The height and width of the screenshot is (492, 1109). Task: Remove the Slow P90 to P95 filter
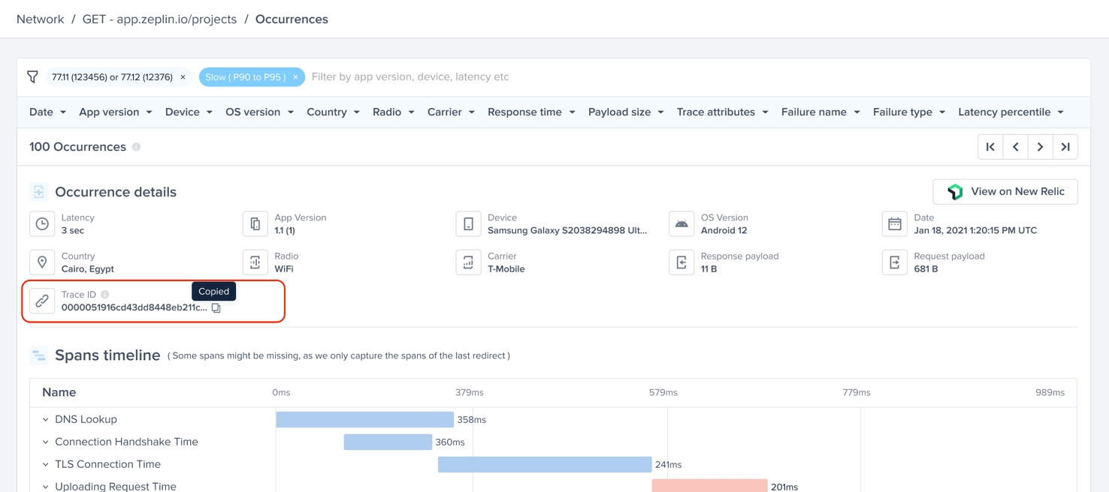295,77
